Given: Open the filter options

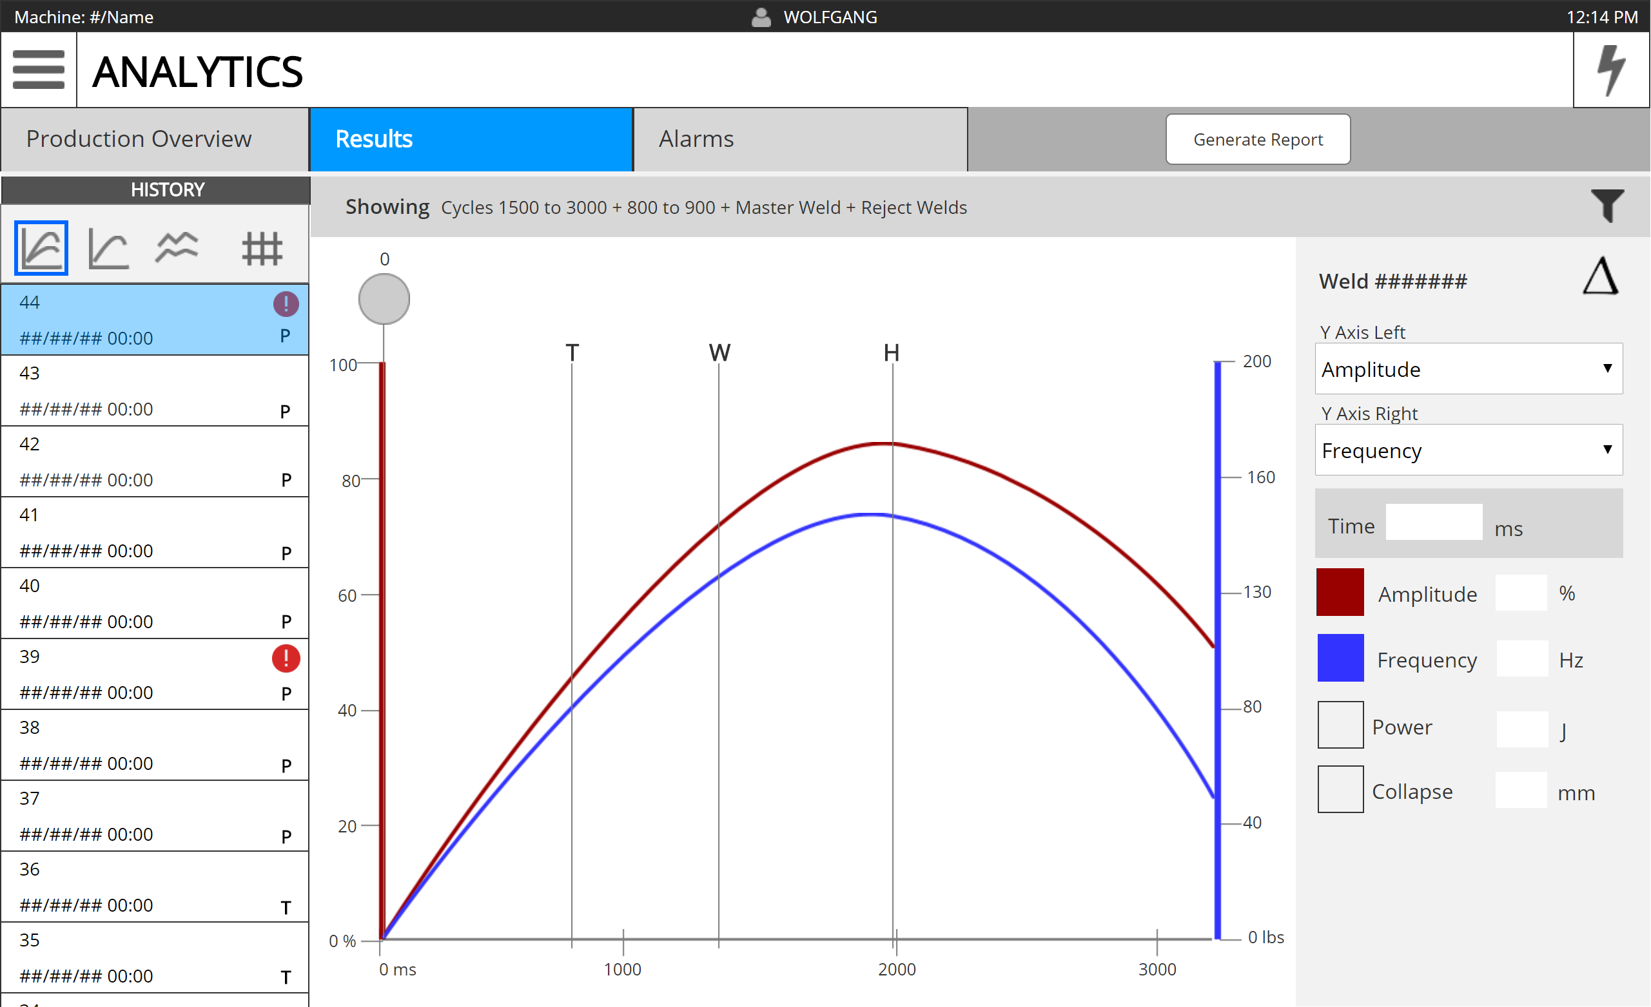Looking at the screenshot, I should [x=1607, y=207].
